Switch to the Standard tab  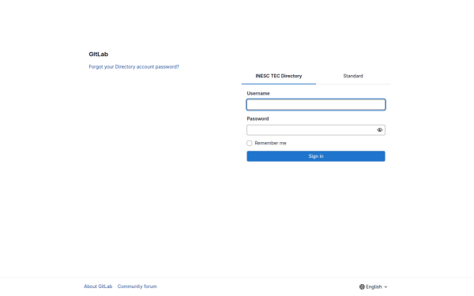click(353, 76)
